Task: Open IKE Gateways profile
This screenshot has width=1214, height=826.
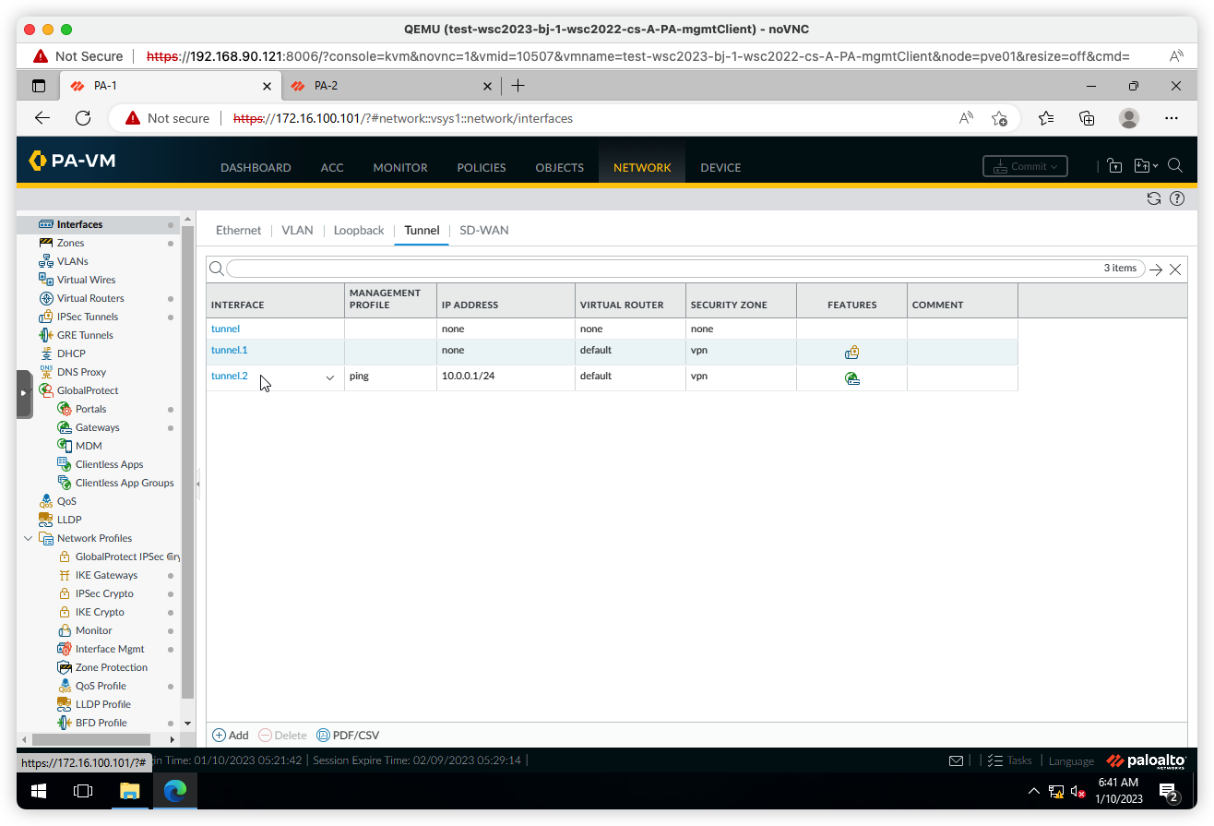Action: pyautogui.click(x=106, y=575)
